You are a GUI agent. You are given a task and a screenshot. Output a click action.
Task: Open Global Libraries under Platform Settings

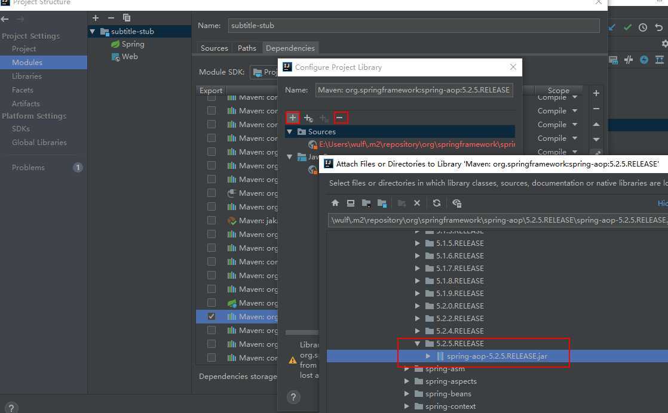point(39,143)
